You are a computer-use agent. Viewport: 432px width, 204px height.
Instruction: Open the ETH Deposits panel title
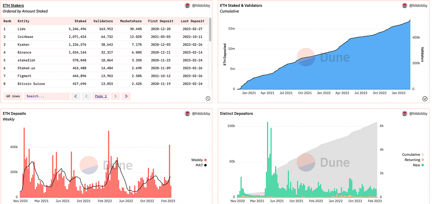[x=14, y=114]
